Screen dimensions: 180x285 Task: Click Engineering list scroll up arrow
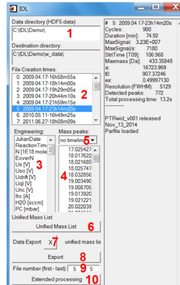point(51,140)
